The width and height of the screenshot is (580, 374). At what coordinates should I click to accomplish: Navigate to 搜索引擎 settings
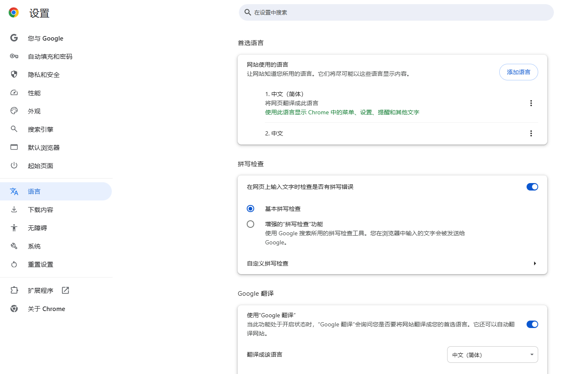pos(56,129)
